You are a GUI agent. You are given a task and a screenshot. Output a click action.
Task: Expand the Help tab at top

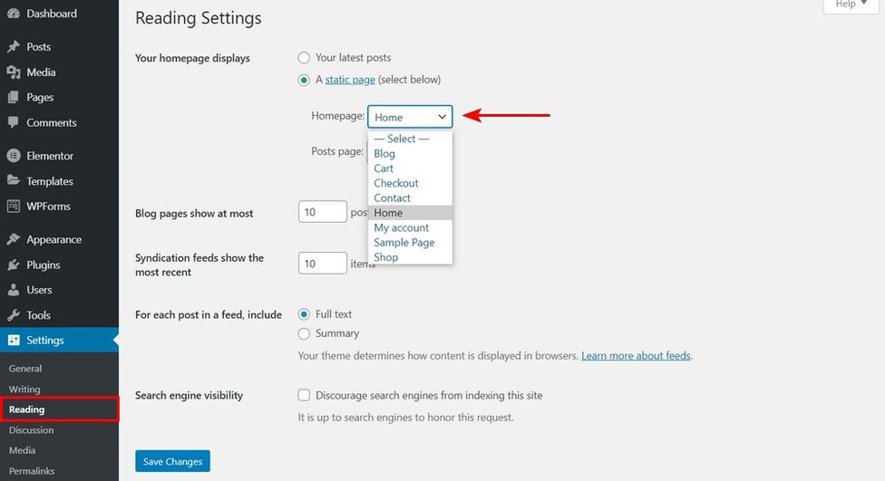(x=851, y=5)
